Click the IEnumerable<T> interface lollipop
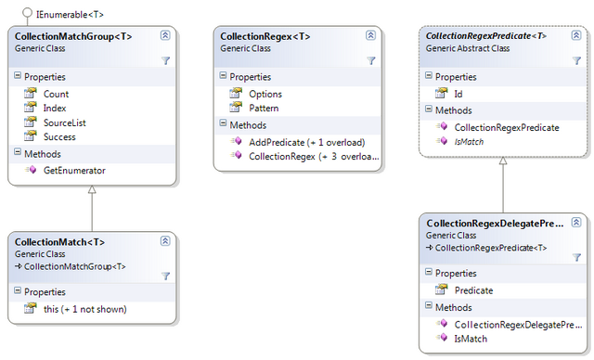 pyautogui.click(x=27, y=12)
